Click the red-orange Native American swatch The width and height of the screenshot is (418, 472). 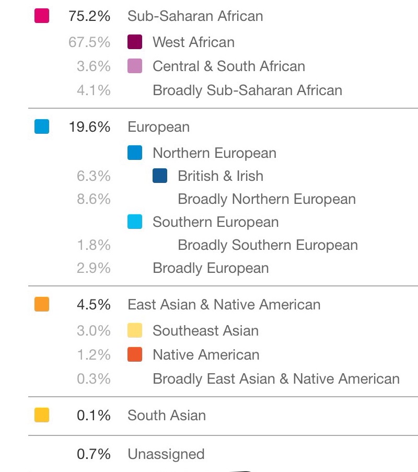(x=135, y=354)
